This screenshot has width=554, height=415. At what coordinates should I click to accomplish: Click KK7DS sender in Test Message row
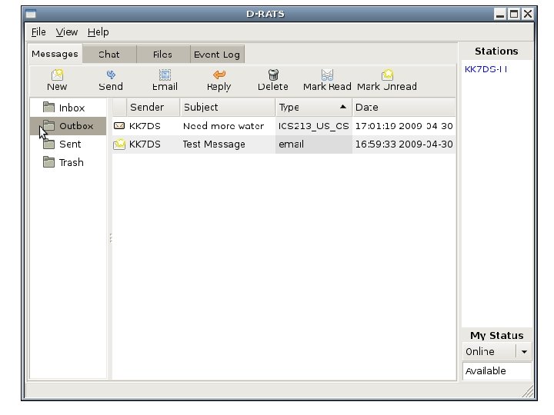145,144
